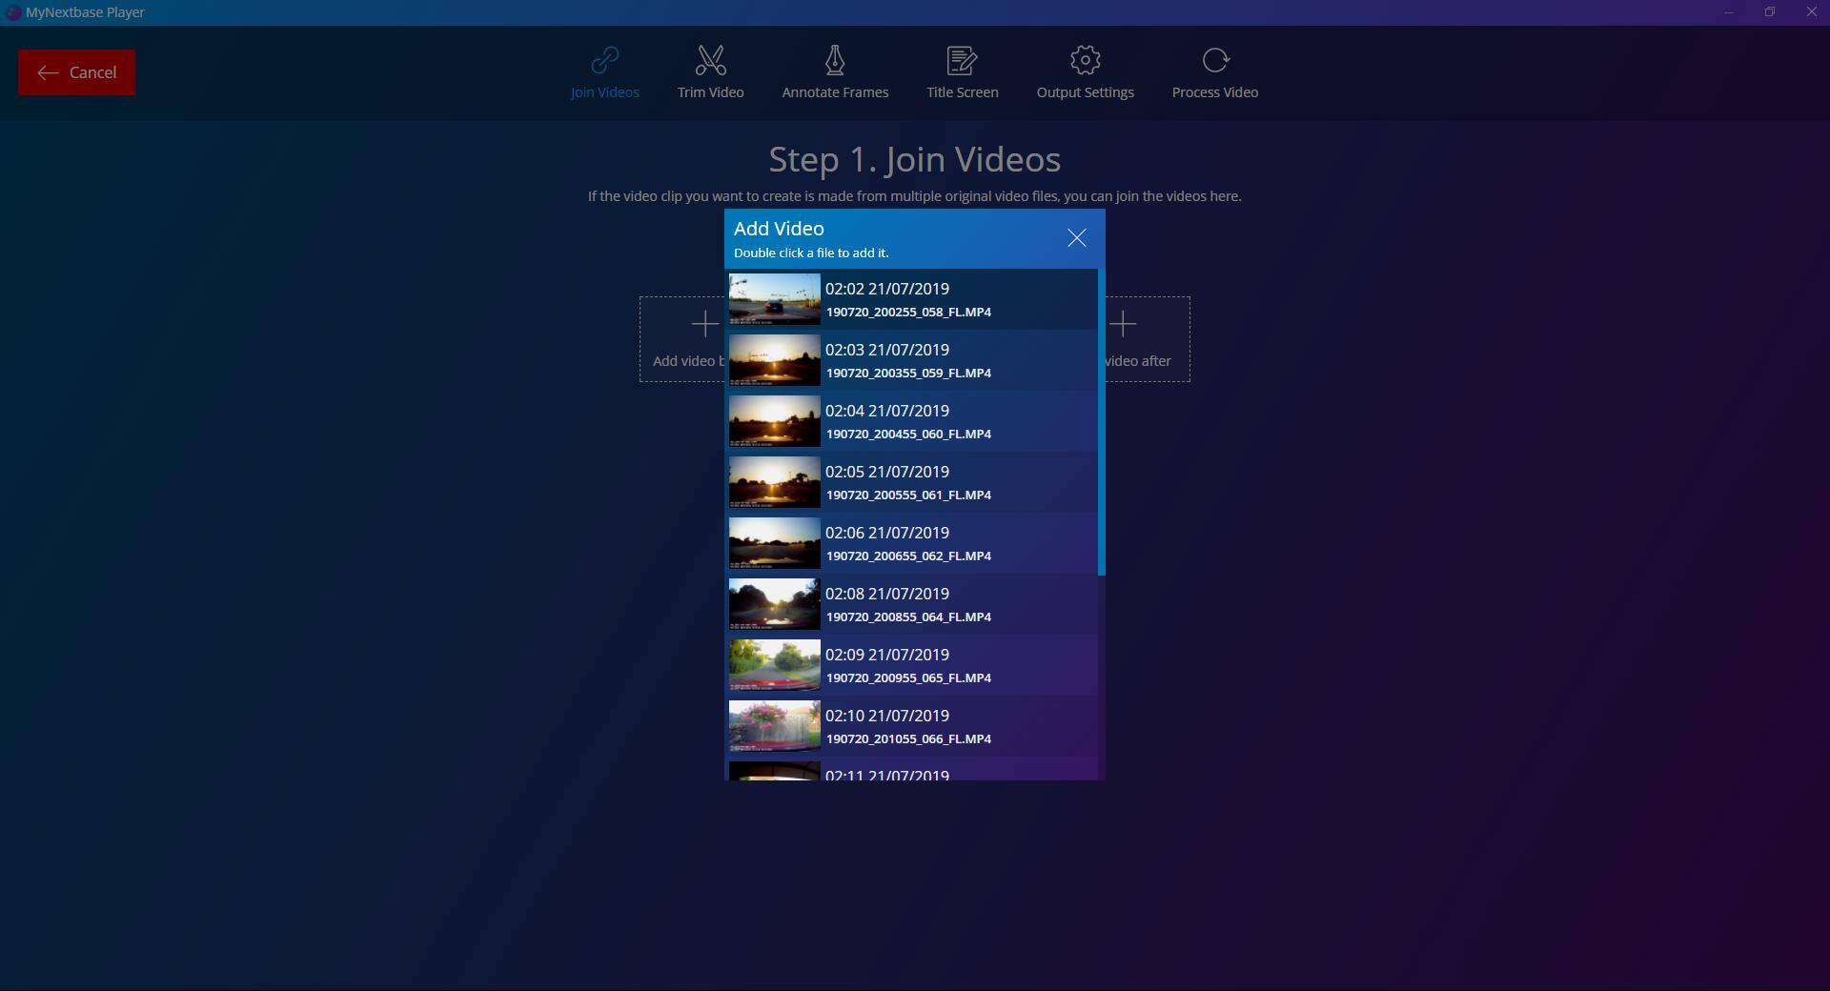The height and width of the screenshot is (991, 1830).
Task: Close the Add Video dialog
Action: click(x=1076, y=238)
